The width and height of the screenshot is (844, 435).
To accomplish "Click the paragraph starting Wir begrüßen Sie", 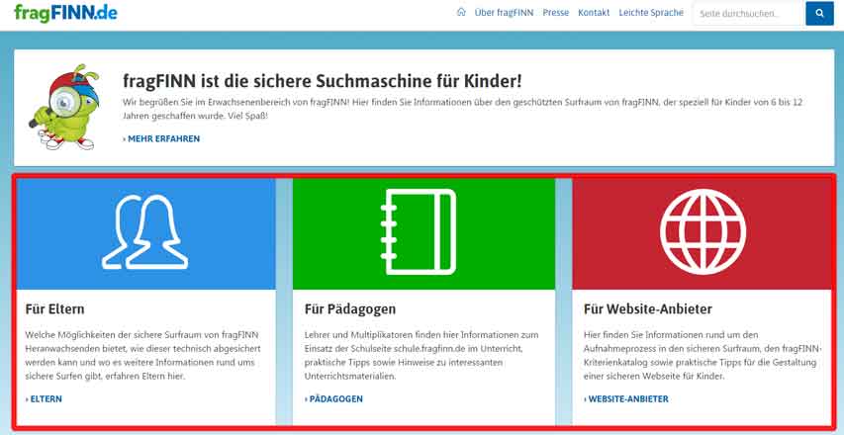I will tap(463, 109).
